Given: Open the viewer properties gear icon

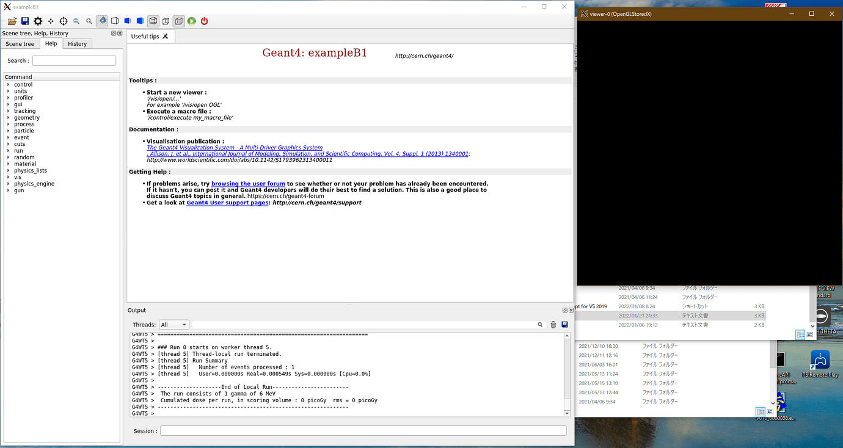Looking at the screenshot, I should click(x=38, y=21).
